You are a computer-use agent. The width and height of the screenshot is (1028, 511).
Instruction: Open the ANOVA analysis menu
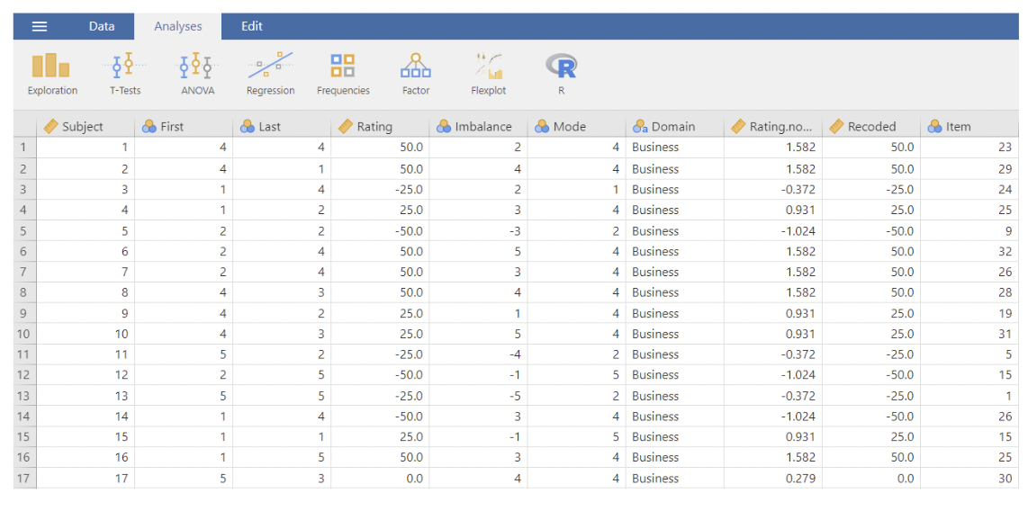pos(197,74)
